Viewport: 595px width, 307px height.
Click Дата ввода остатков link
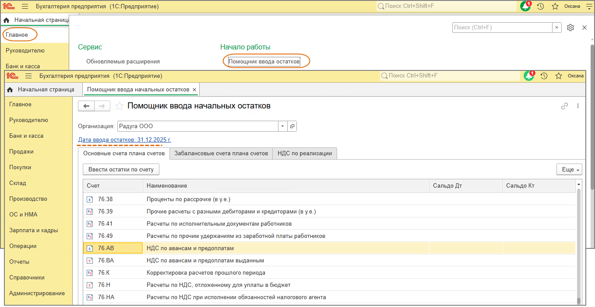pos(125,140)
